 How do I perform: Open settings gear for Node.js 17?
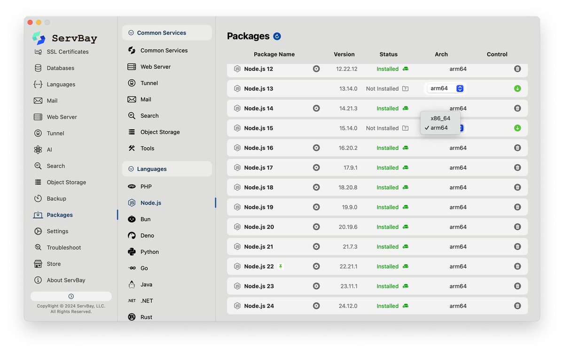pos(316,167)
